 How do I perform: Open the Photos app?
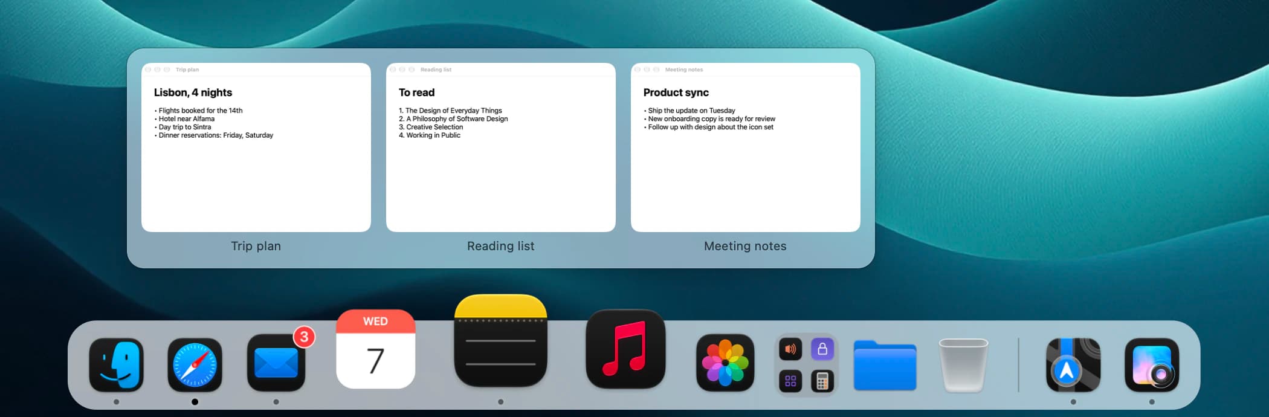(725, 362)
